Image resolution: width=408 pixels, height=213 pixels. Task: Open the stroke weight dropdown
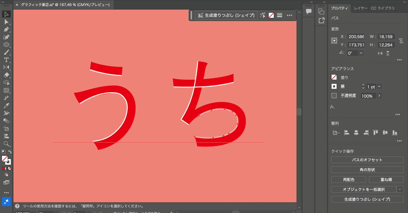tap(379, 86)
